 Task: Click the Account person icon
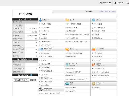40,20
